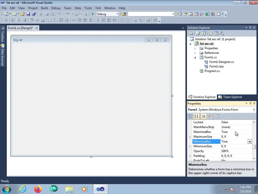258x194 pixels.
Task: Open the Debug menu
Action: pos(56,8)
